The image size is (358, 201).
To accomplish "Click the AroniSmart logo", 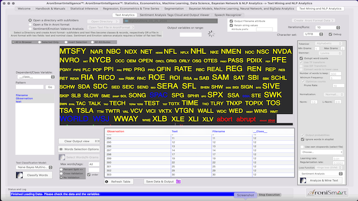I will pos(327,193).
